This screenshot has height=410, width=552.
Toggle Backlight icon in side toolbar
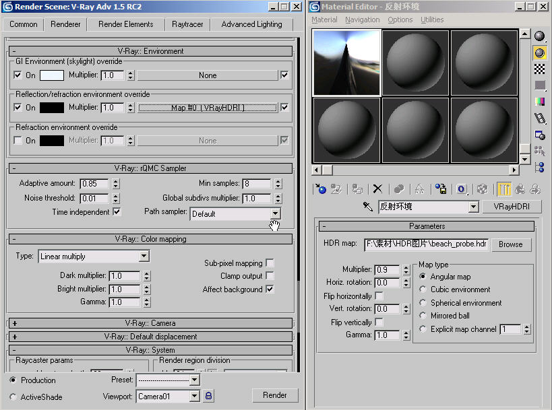(x=540, y=53)
